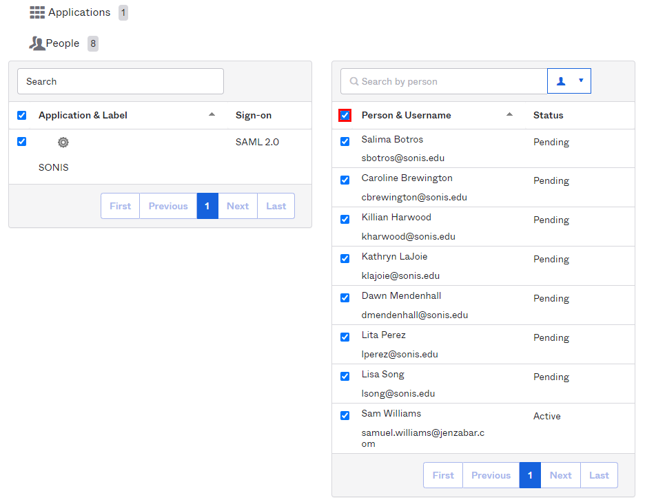Click the People group icon
The width and height of the screenshot is (645, 502).
tap(37, 43)
